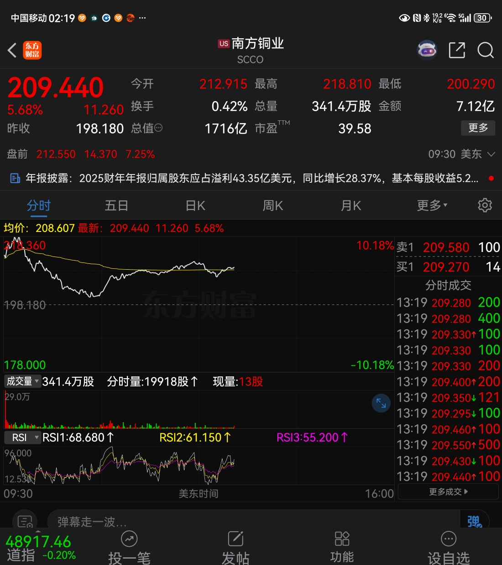Image resolution: width=502 pixels, height=565 pixels.
Task: Tap the Bluetooth status icon
Action: (x=427, y=18)
